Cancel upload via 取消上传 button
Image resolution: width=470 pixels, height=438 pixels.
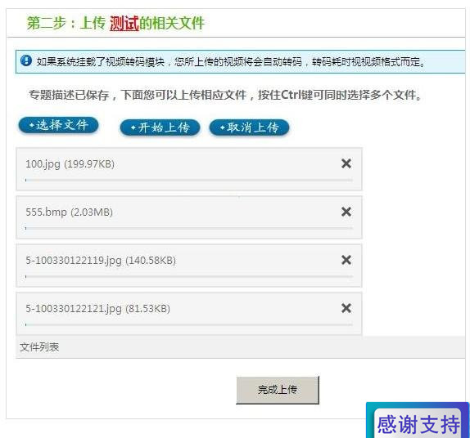pos(249,127)
